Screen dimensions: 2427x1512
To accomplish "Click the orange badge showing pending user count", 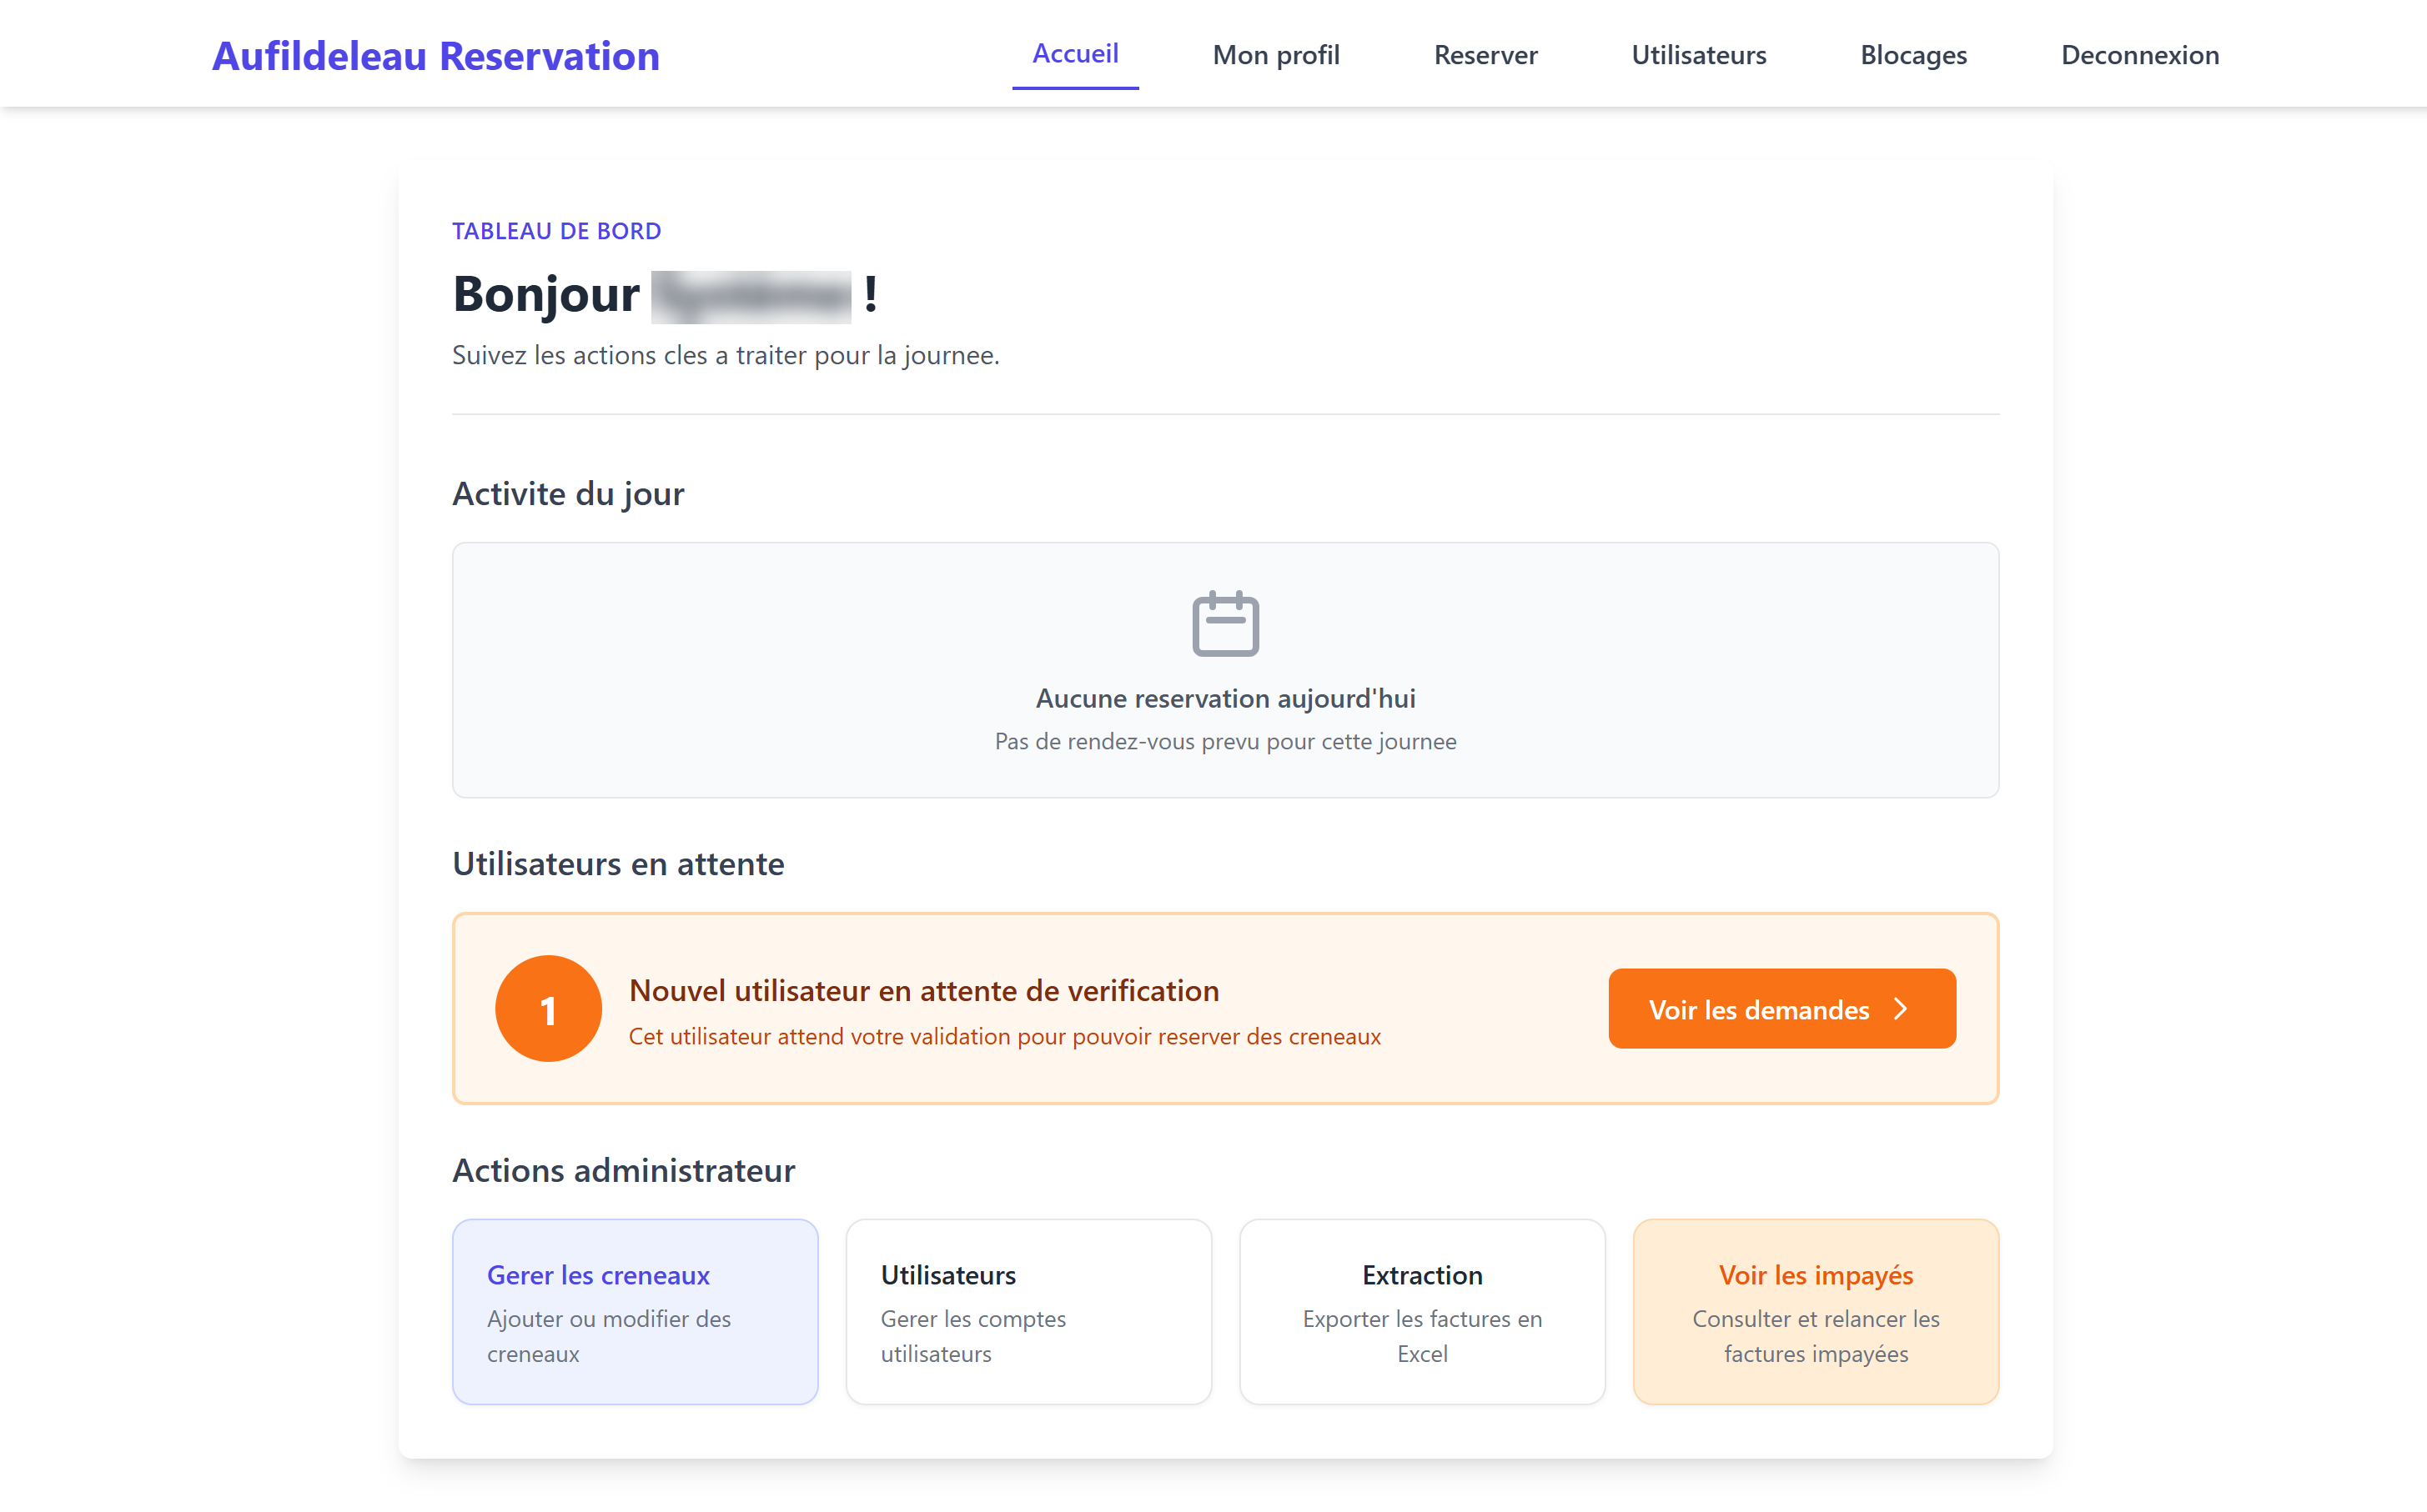I will tap(548, 1008).
